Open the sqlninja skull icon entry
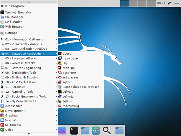This screenshot has width=181, height=136. tap(60, 97)
